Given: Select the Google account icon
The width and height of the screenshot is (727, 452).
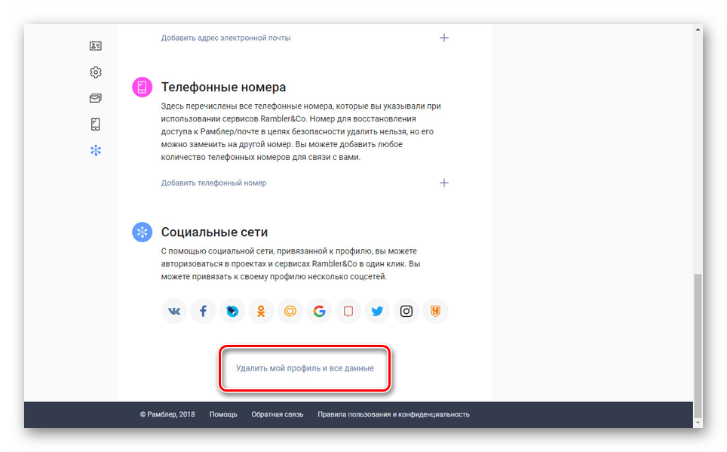Looking at the screenshot, I should click(319, 310).
